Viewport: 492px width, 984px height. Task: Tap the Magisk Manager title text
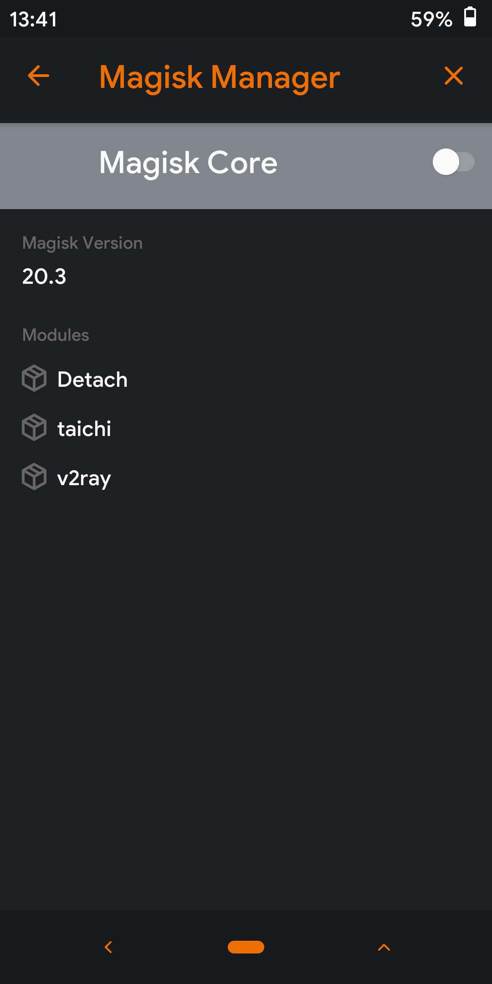coord(220,77)
